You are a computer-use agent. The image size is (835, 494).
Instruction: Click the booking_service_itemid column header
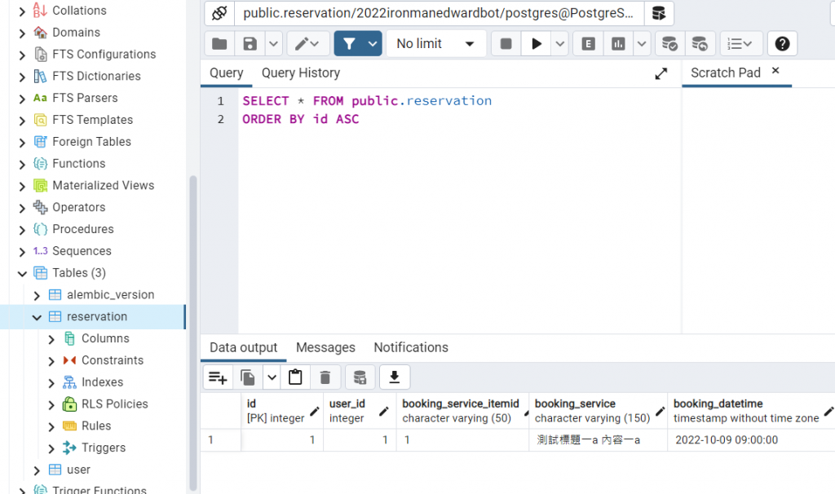462,411
